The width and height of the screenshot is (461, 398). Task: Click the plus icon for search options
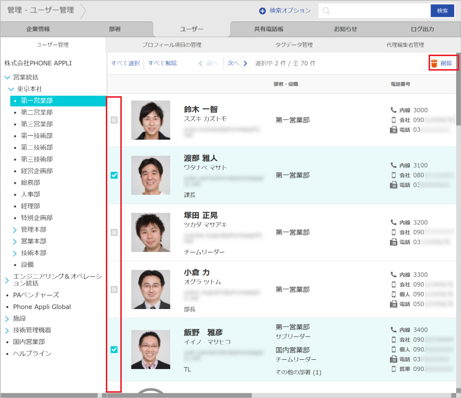[262, 11]
